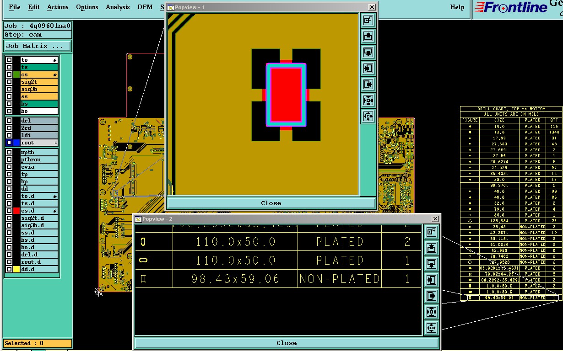The height and width of the screenshot is (351, 563).
Task: Click the Job Matrix button
Action: pos(38,46)
